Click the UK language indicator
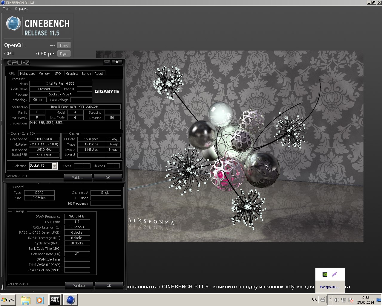382x306 pixels. (314, 299)
